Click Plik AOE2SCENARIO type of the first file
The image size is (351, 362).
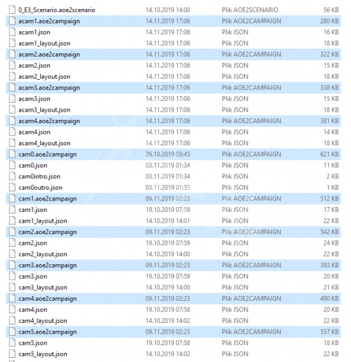250,10
